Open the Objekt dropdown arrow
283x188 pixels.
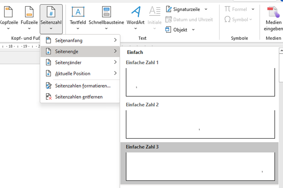click(x=193, y=30)
